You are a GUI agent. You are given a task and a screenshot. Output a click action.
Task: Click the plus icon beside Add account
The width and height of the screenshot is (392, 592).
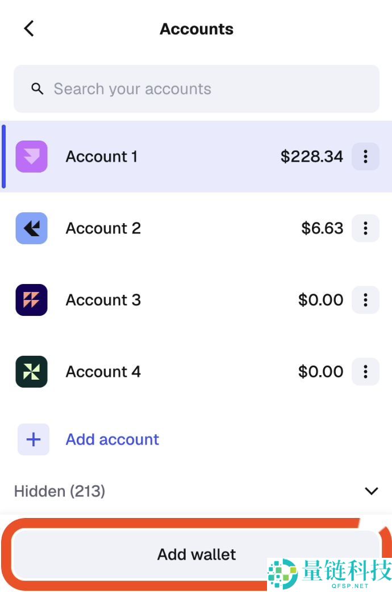tap(34, 439)
